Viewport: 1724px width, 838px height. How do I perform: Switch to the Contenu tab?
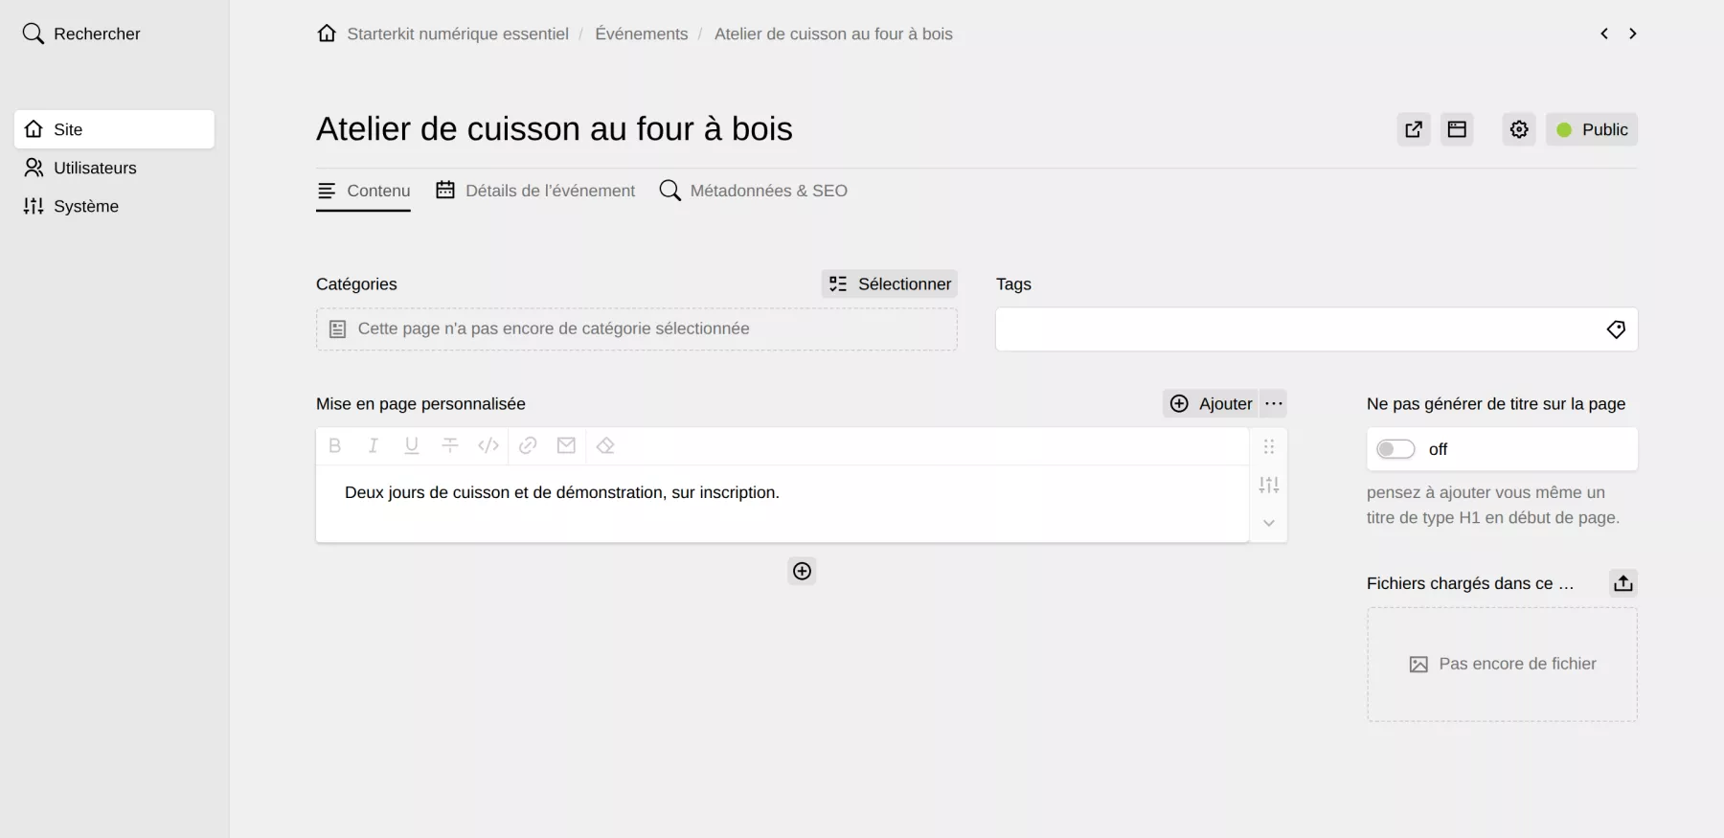(x=364, y=191)
